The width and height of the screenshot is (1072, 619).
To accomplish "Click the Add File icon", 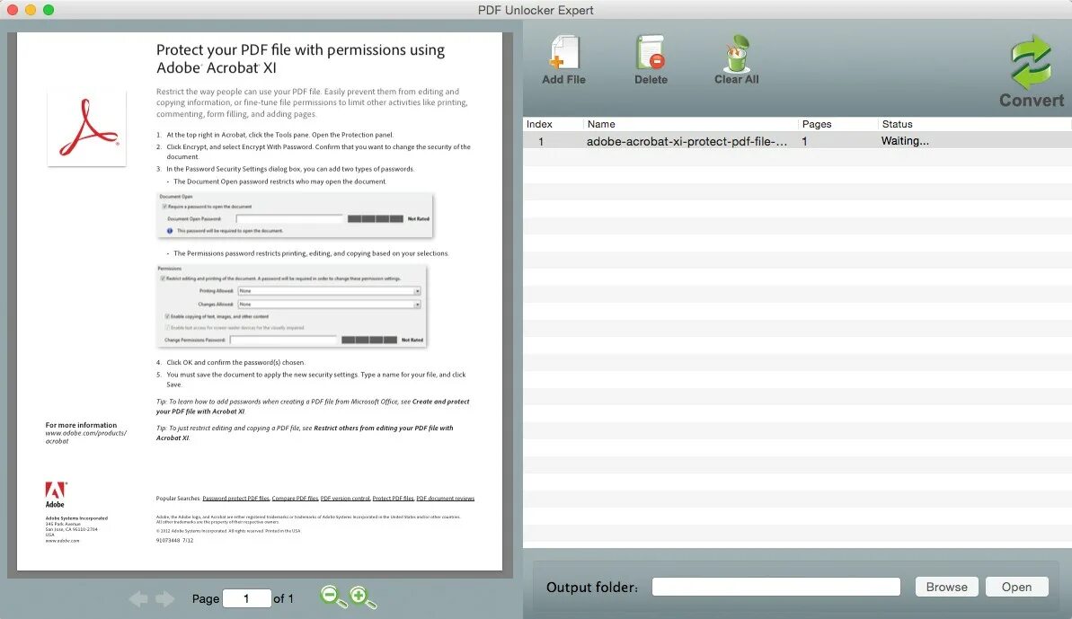I will coord(564,53).
